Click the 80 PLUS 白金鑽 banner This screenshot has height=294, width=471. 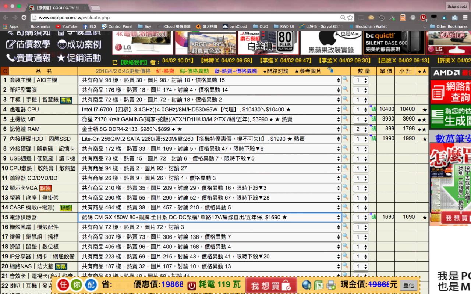[268, 43]
